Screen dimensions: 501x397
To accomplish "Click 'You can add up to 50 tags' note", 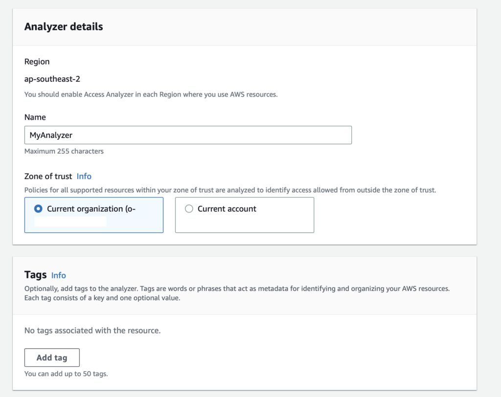I will click(66, 374).
